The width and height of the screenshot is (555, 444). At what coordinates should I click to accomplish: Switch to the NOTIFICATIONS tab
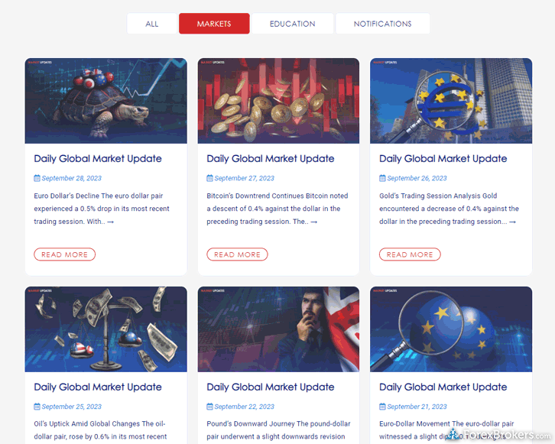point(383,24)
